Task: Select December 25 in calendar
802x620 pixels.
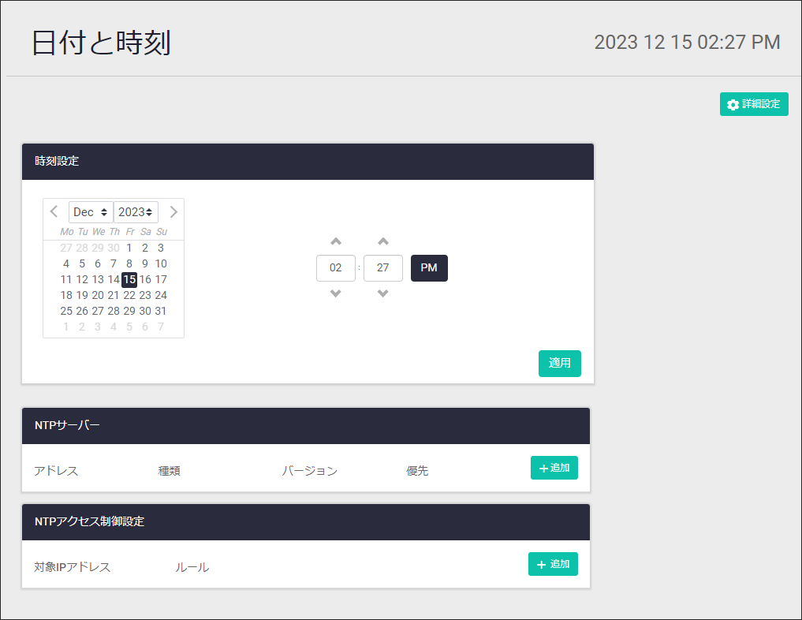Action: 66,311
